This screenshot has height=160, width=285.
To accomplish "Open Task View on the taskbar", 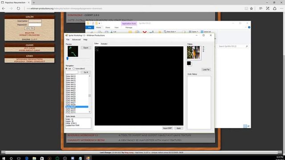I will [x=19, y=158].
